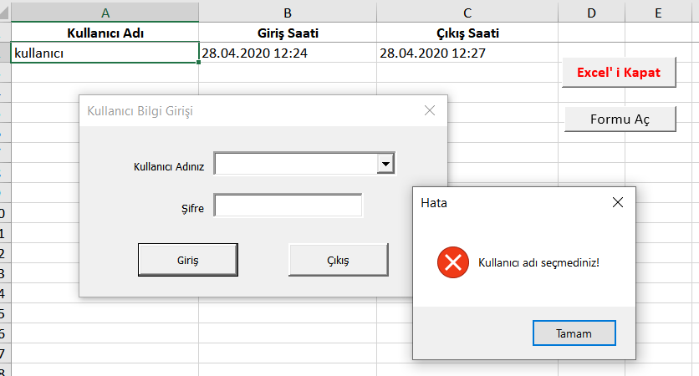Close the Hata error dialog
Screen dimensions: 699x376
pyautogui.click(x=618, y=202)
